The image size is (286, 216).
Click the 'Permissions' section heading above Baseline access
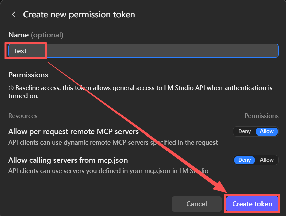point(28,75)
